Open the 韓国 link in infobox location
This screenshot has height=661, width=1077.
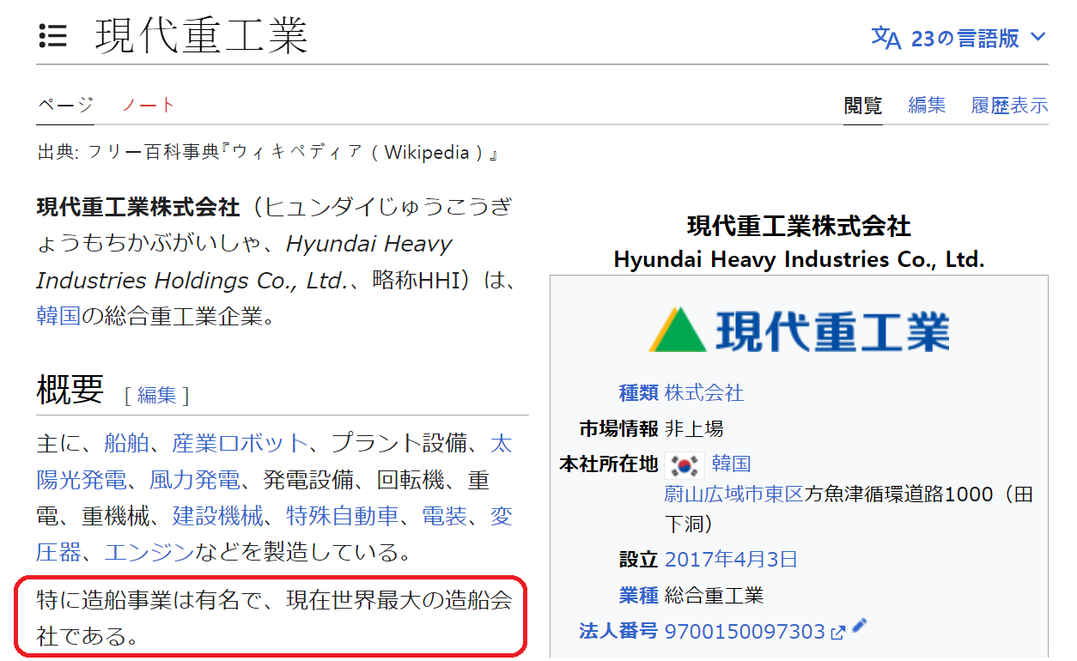tap(732, 464)
